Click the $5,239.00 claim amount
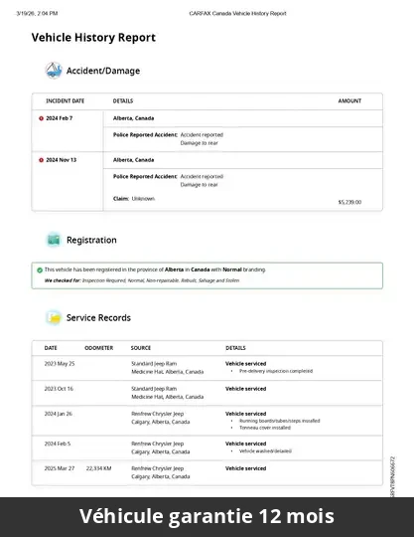 [x=349, y=202]
